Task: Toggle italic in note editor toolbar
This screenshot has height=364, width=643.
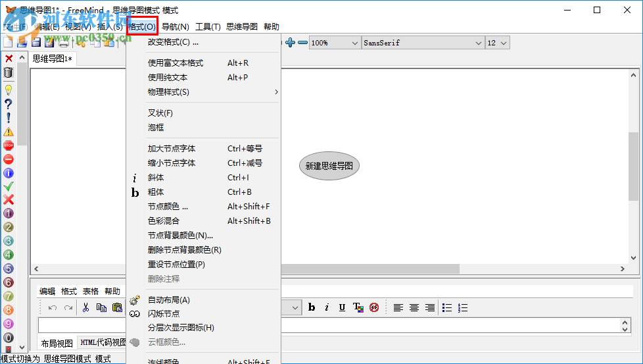Action: (x=327, y=307)
